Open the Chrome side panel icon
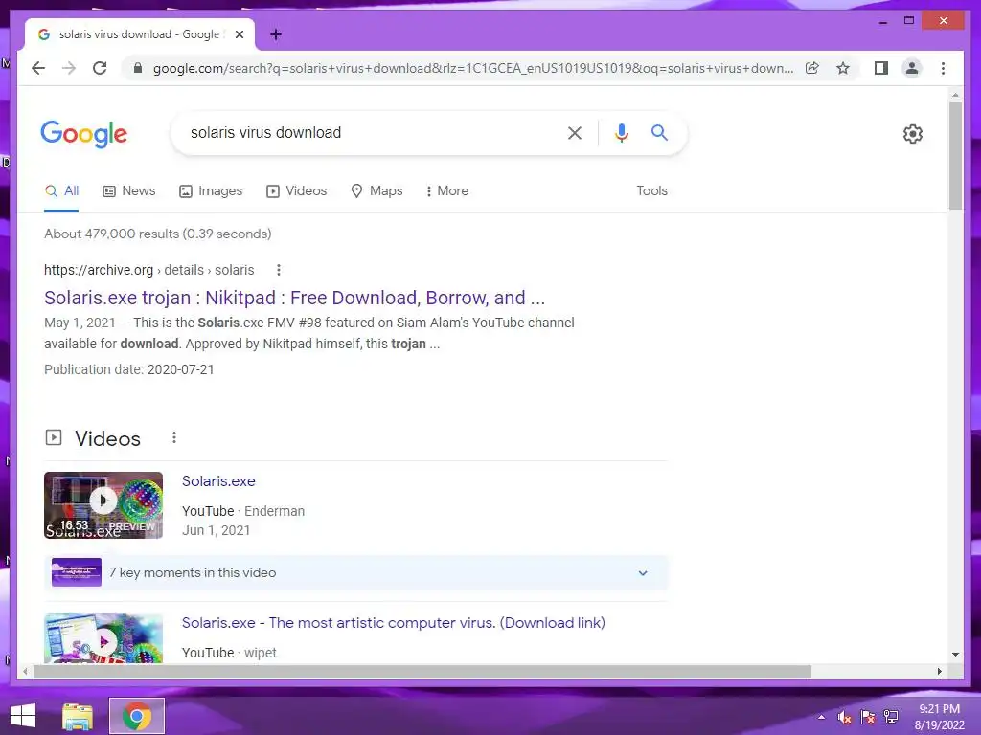Viewport: 981px width, 735px height. click(x=881, y=68)
